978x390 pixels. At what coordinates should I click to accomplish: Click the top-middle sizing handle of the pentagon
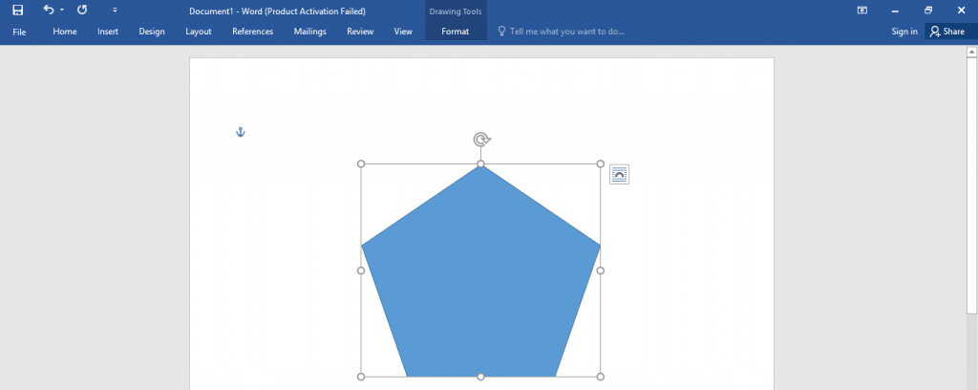click(481, 163)
